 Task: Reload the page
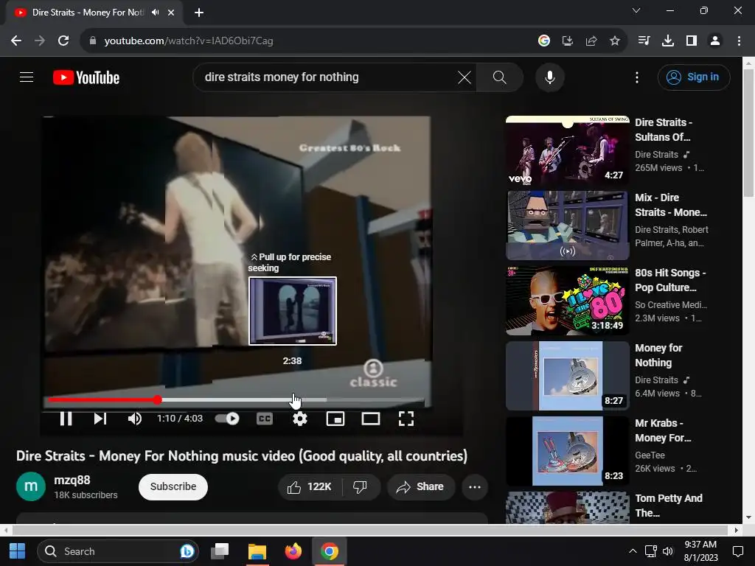point(63,41)
